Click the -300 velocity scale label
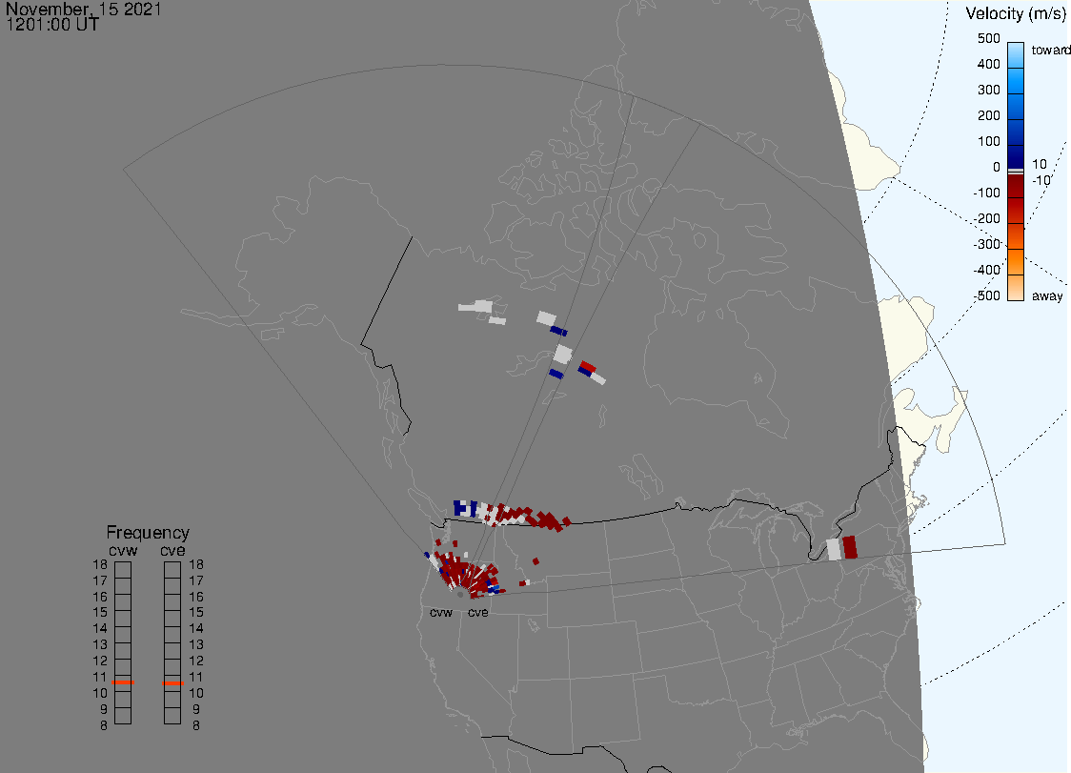The image size is (1071, 773). point(986,245)
